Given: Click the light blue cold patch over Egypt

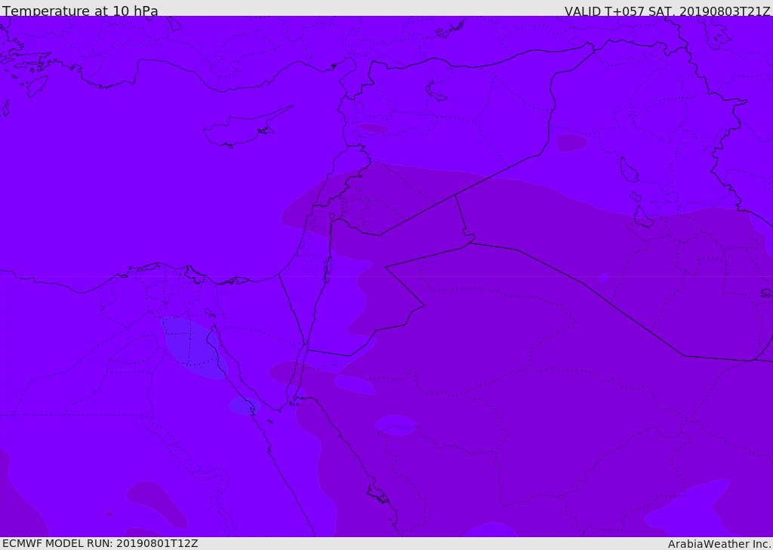Looking at the screenshot, I should (194, 348).
